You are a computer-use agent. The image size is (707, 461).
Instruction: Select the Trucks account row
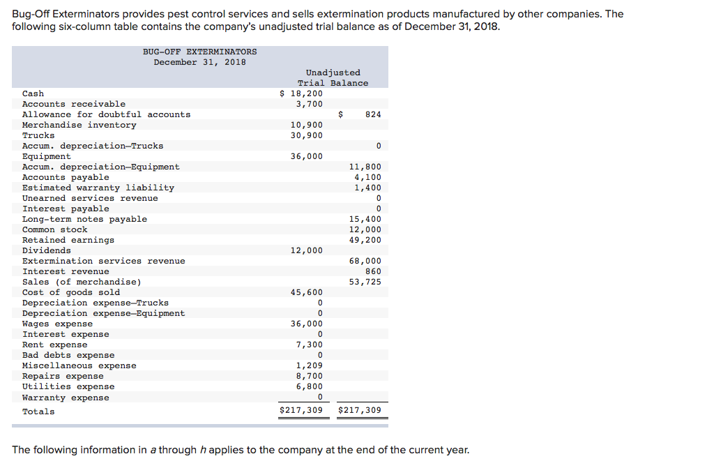click(x=35, y=135)
